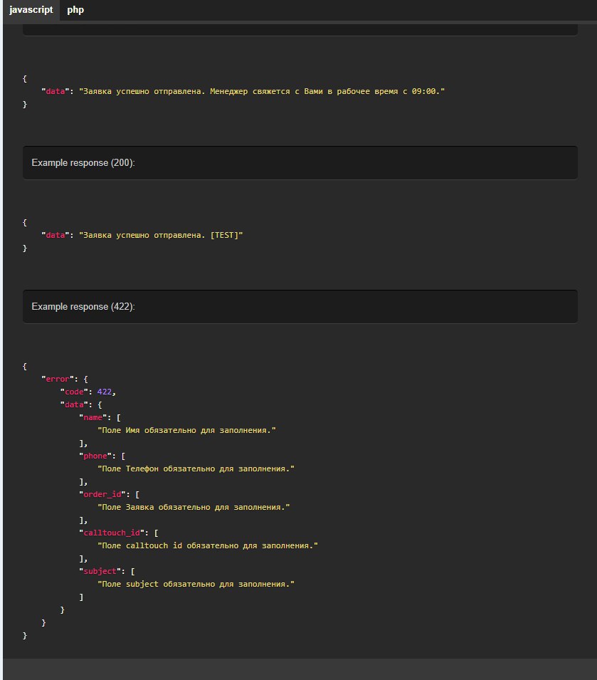Click the 422 code value
597x680 pixels.
pos(105,392)
